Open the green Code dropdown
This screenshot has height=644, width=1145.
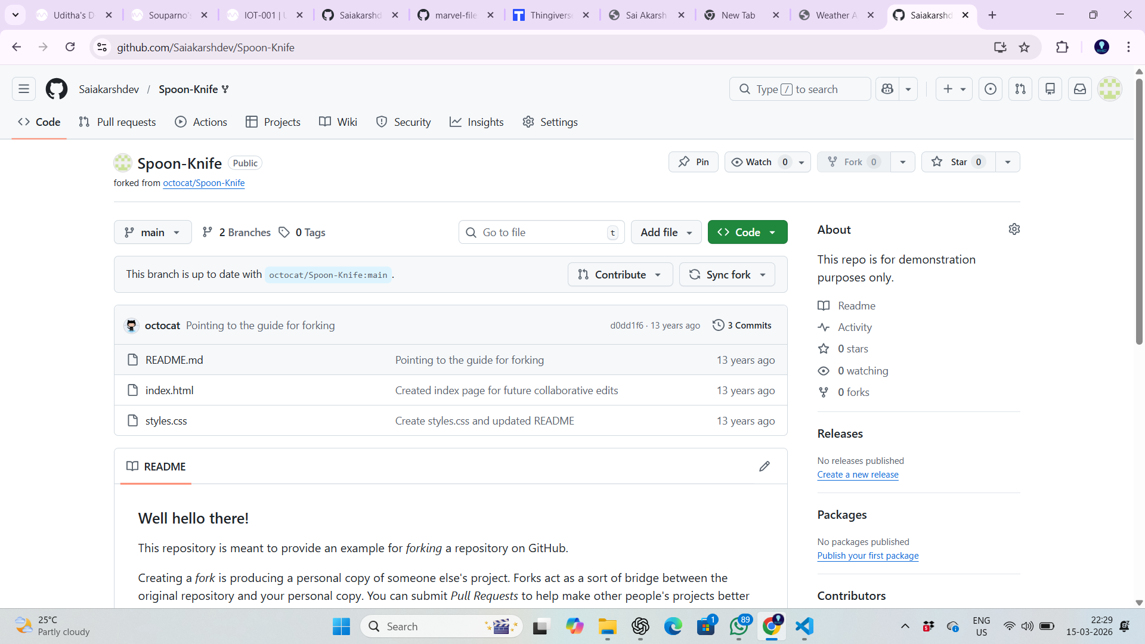(x=747, y=232)
